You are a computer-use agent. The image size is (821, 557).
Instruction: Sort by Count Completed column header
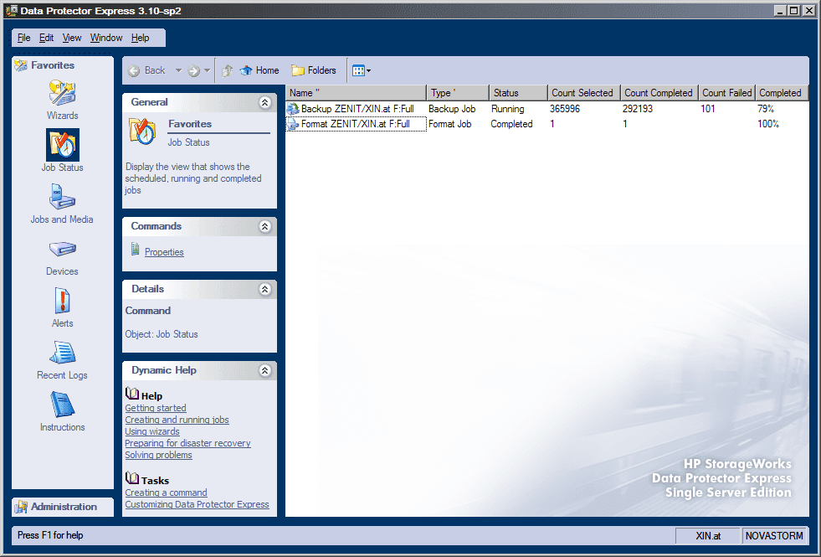[x=659, y=93]
